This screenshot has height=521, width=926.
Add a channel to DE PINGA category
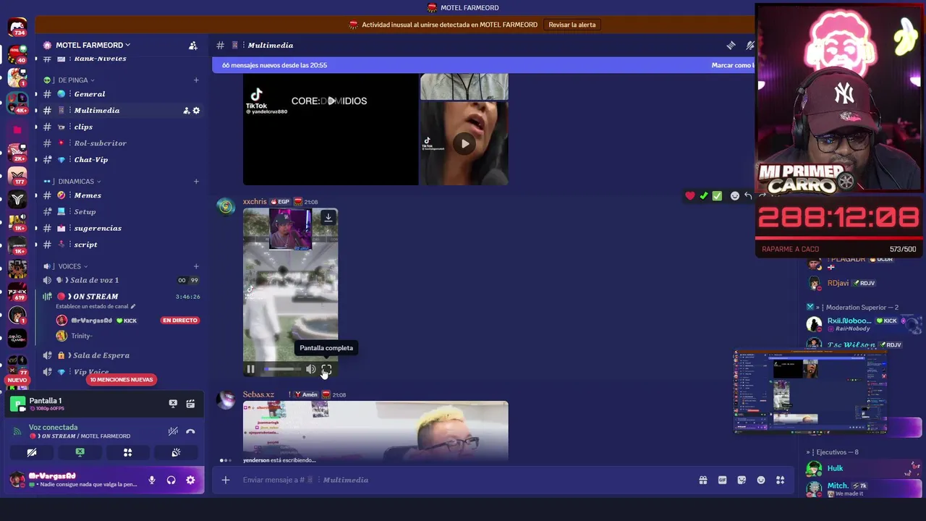click(196, 80)
